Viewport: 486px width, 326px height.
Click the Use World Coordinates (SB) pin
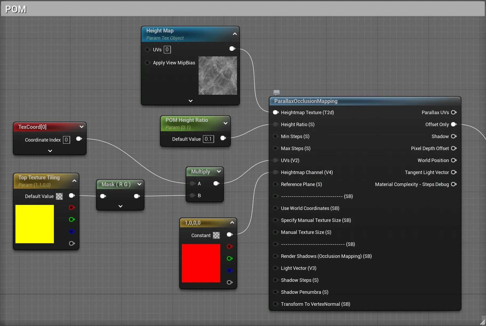[276, 208]
